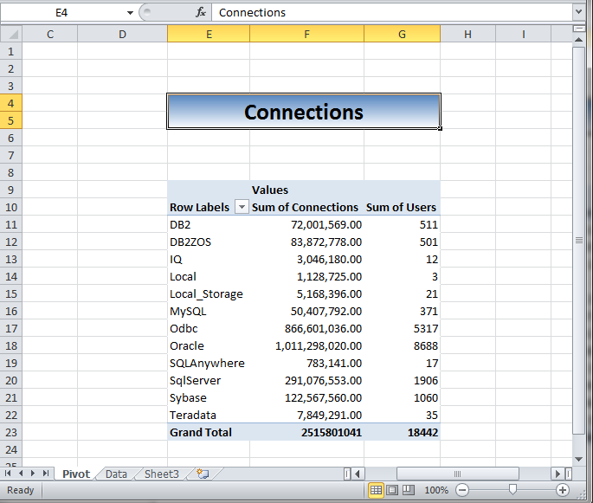This screenshot has height=503, width=593.
Task: Click the zoom in plus button
Action: point(563,490)
